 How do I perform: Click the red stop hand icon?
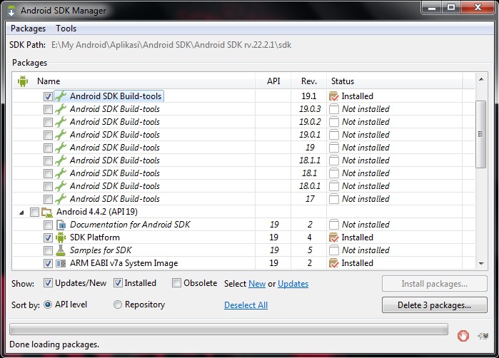[x=463, y=336]
